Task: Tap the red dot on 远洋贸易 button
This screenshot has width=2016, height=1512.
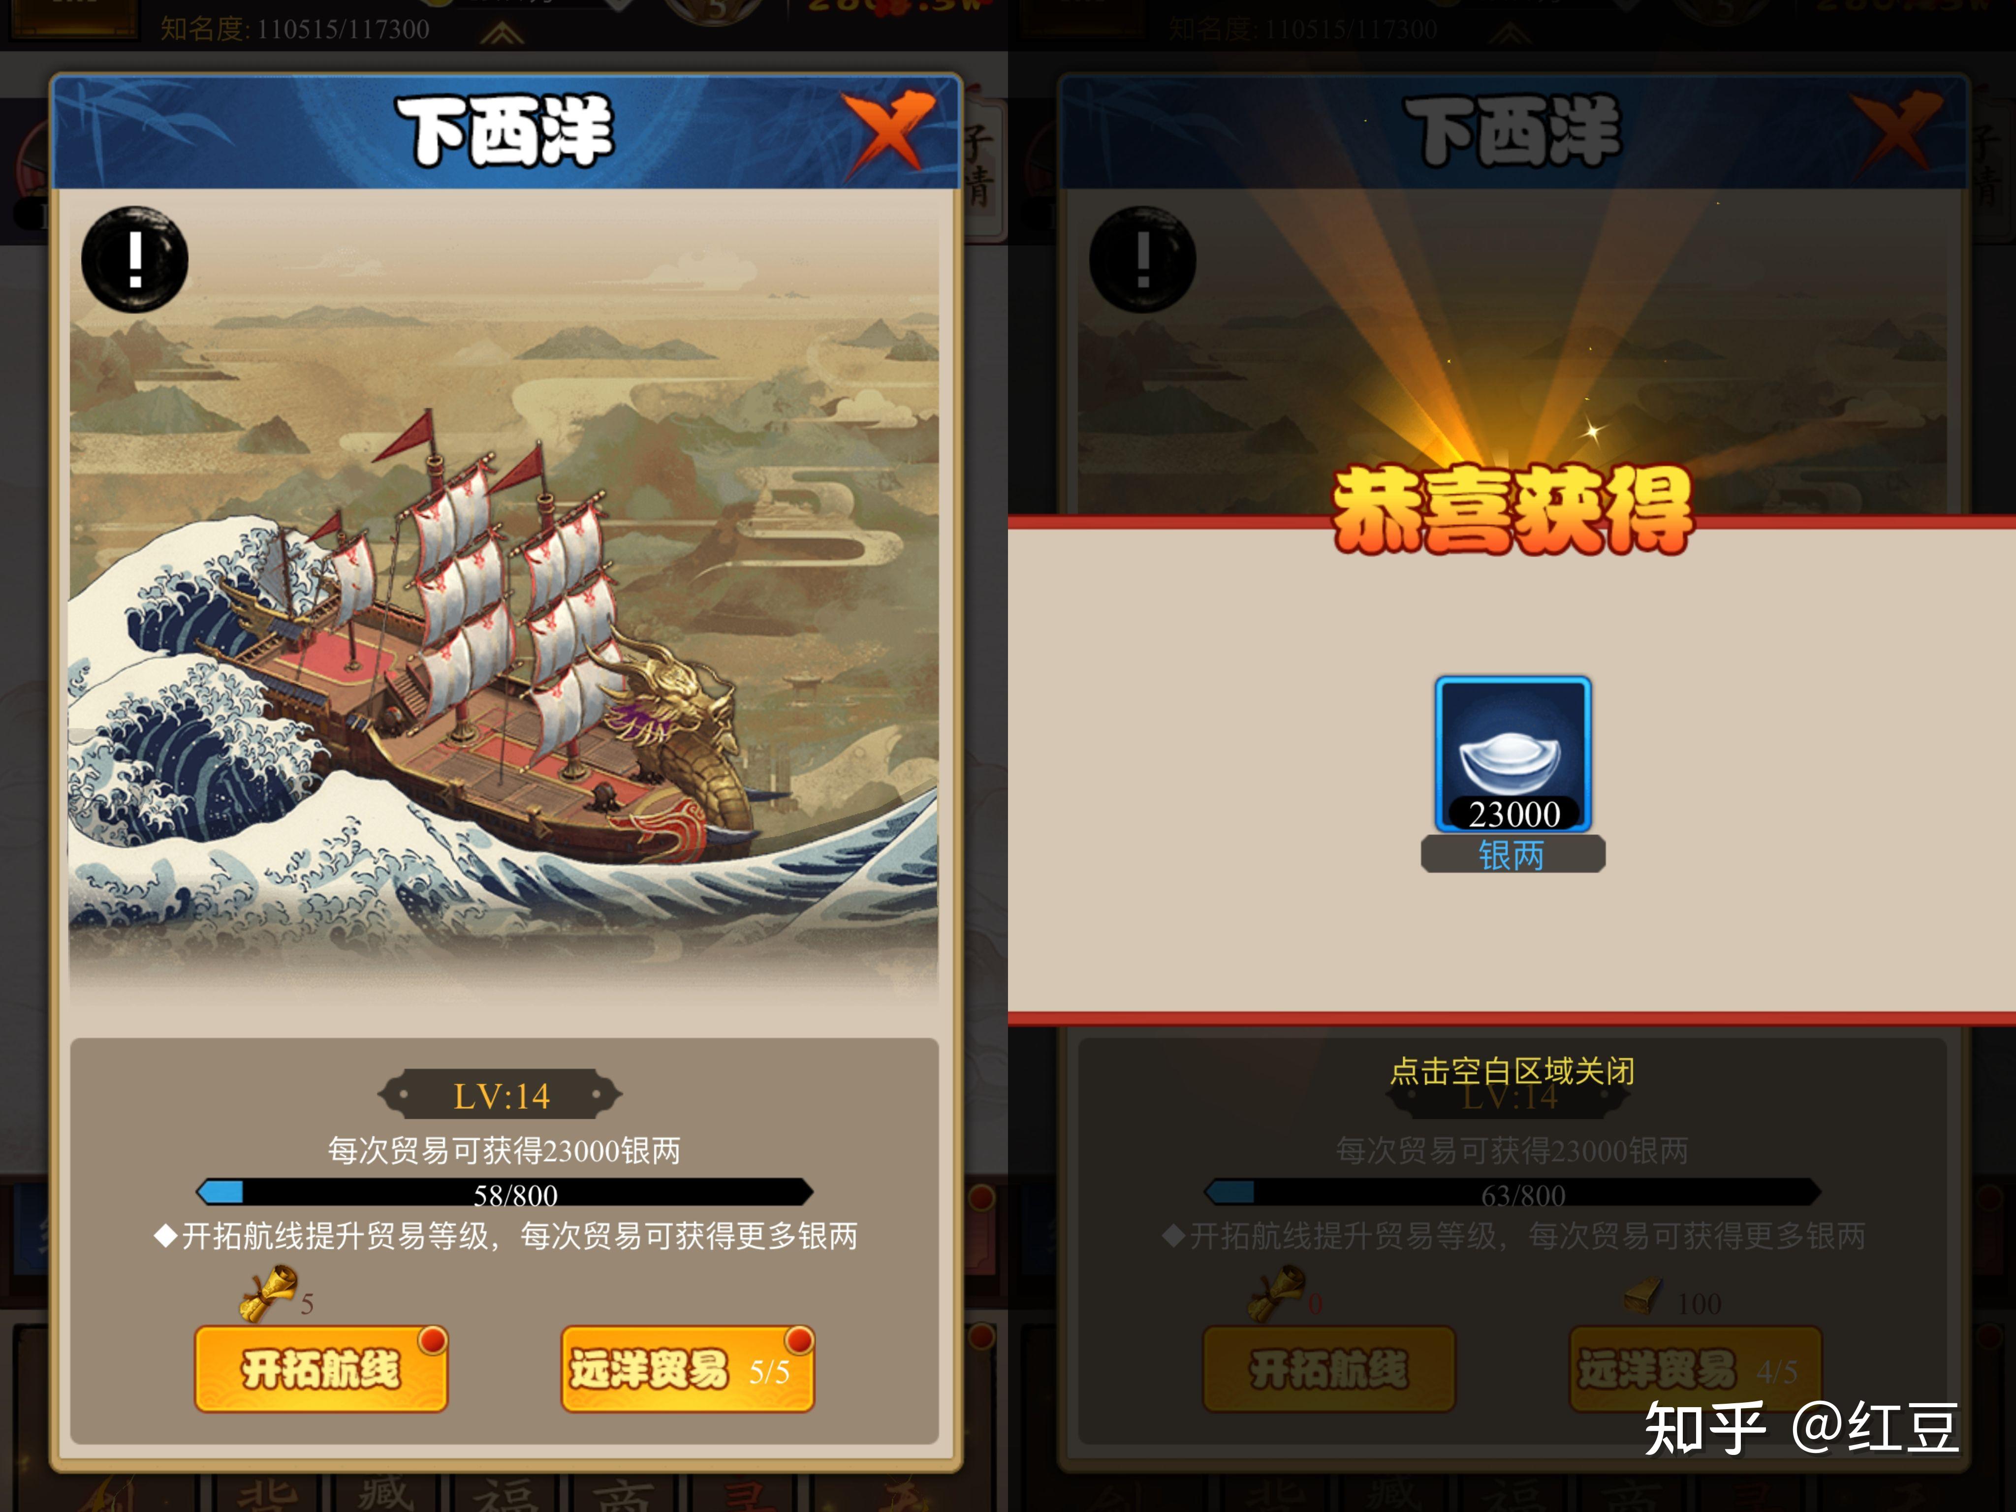Action: coord(798,1340)
